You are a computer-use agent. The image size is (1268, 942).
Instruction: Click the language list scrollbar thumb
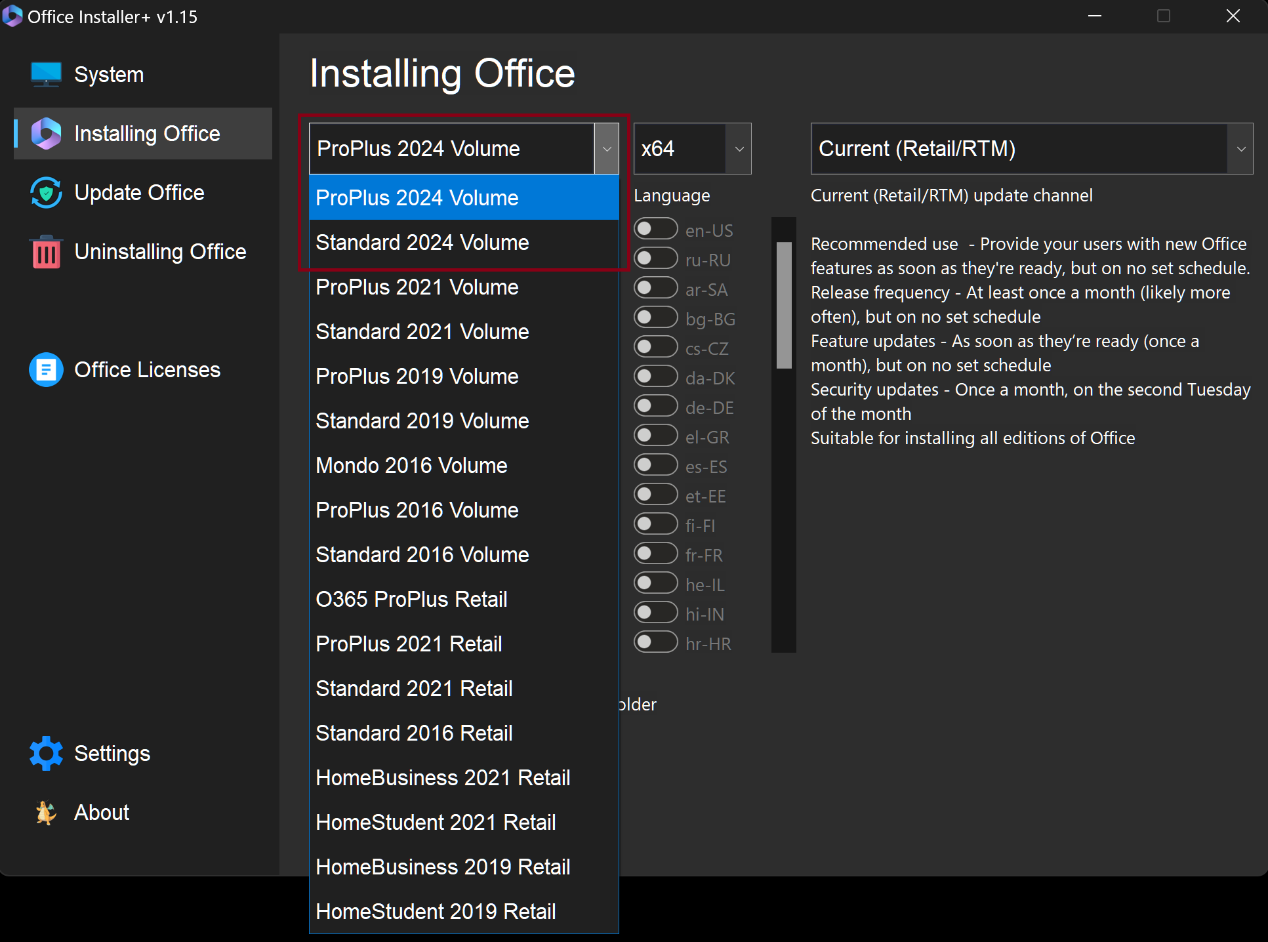pos(784,305)
